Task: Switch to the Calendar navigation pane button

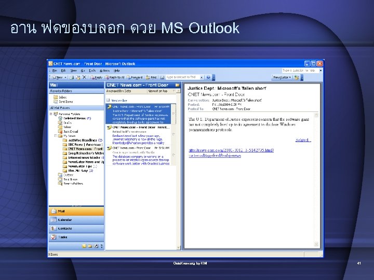Action: [x=76, y=220]
